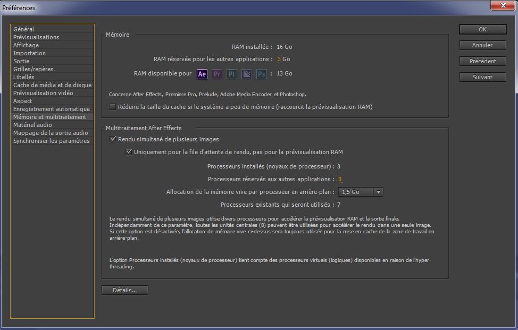Open Matériel audio preferences
Viewport: 518px width, 330px height.
[x=52, y=125]
